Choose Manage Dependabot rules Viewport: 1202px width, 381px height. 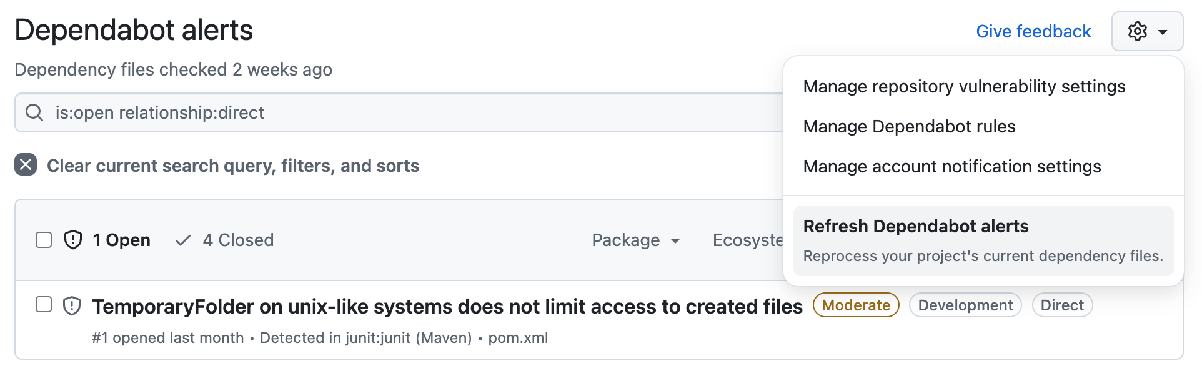pyautogui.click(x=909, y=126)
